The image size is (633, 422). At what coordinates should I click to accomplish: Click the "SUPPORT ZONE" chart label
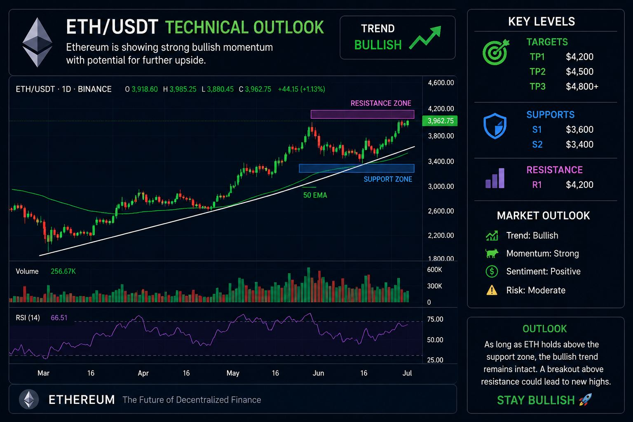[x=388, y=179]
